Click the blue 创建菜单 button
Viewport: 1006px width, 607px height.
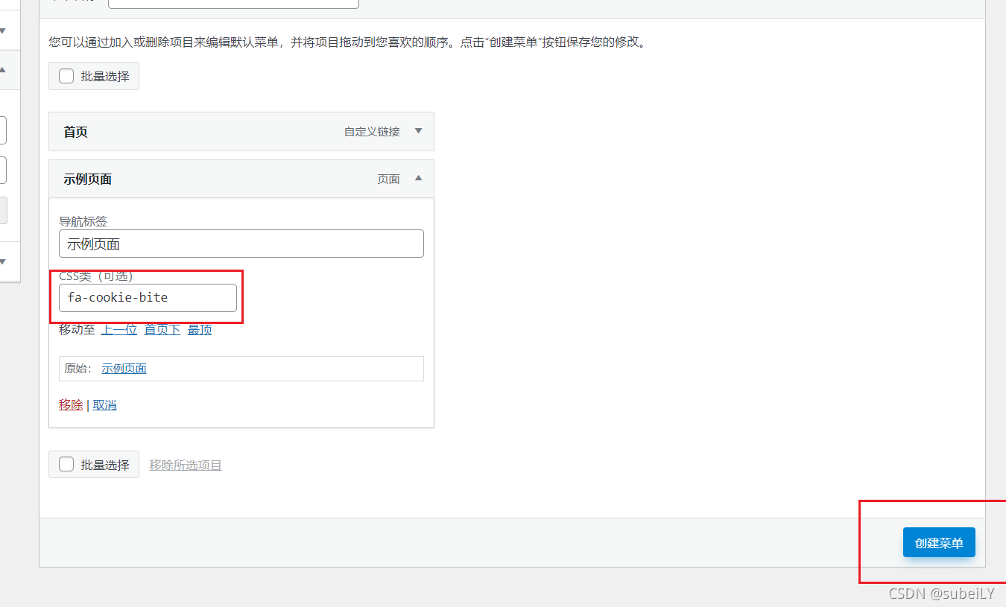click(x=939, y=542)
